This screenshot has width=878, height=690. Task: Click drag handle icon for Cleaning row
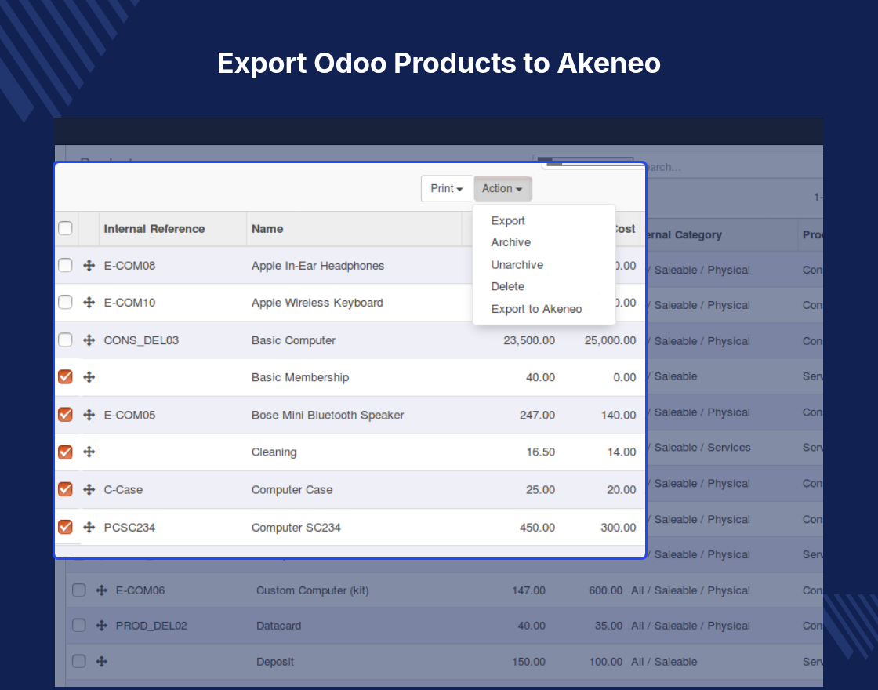tap(89, 452)
